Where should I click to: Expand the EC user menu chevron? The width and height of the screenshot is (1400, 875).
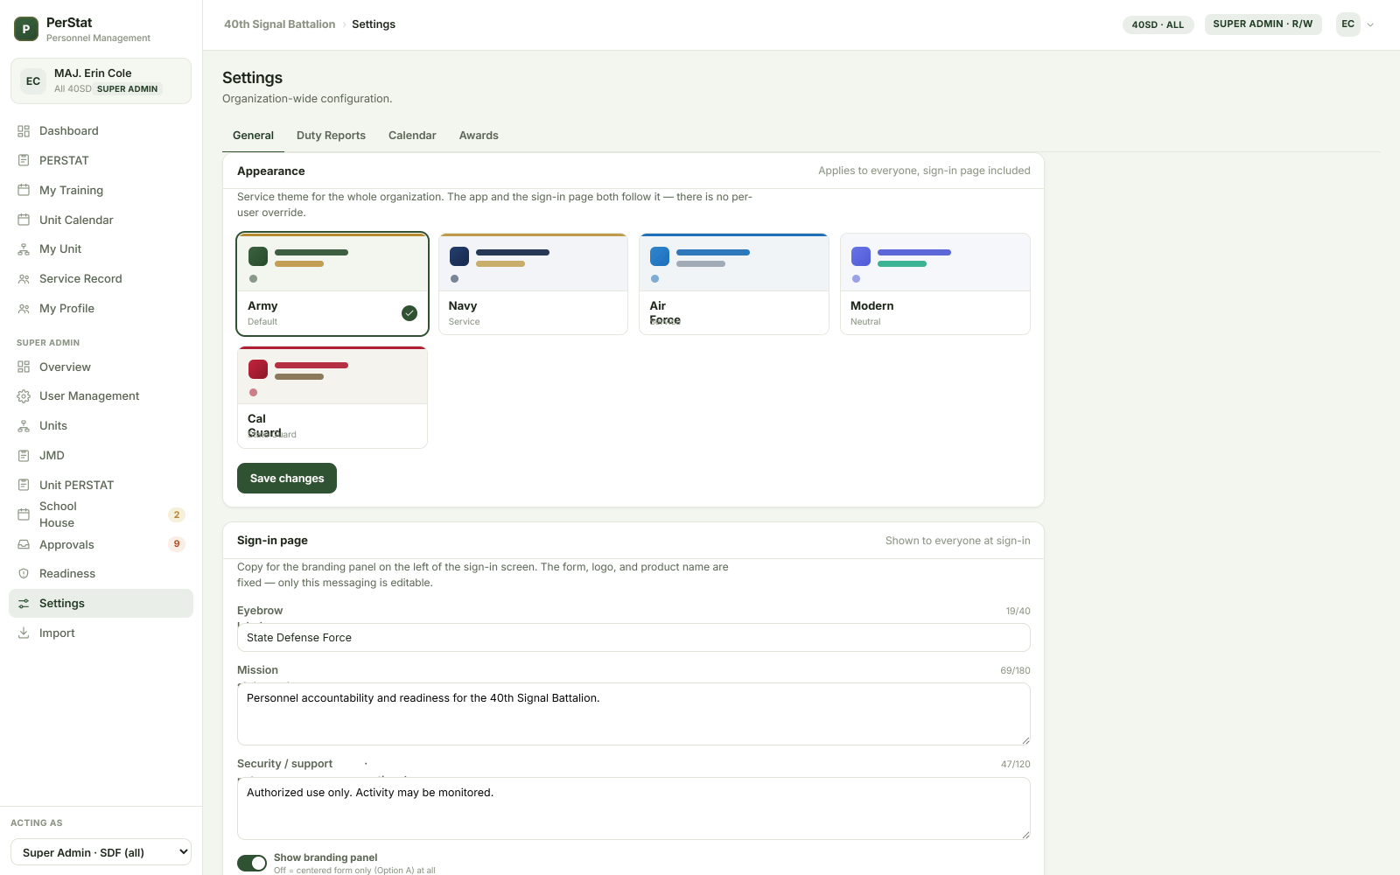click(1370, 24)
